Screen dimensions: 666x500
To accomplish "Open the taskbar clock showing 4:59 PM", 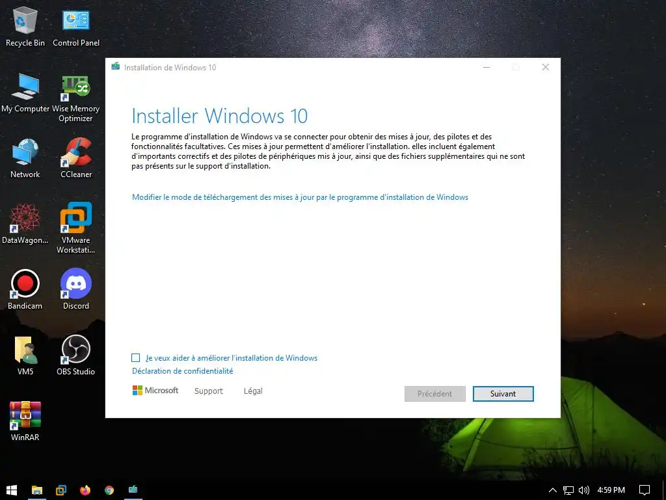I will 611,490.
